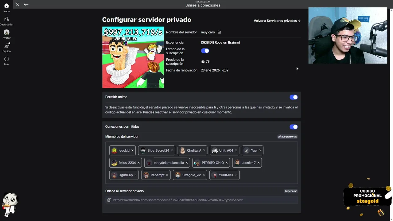393x221 pixels.
Task: Open Destacadas charts section
Action: tap(6, 21)
